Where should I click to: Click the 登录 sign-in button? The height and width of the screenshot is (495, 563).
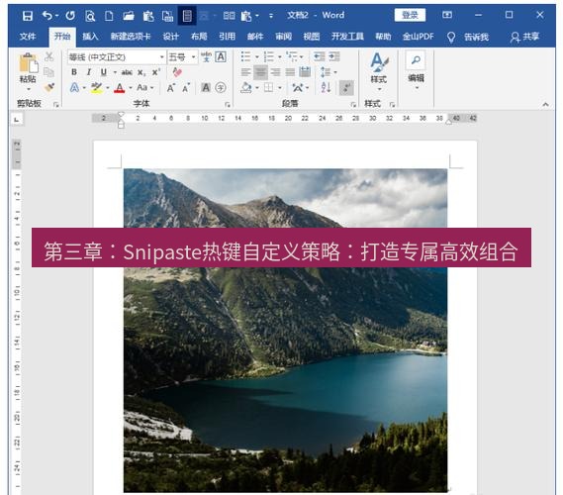click(410, 15)
